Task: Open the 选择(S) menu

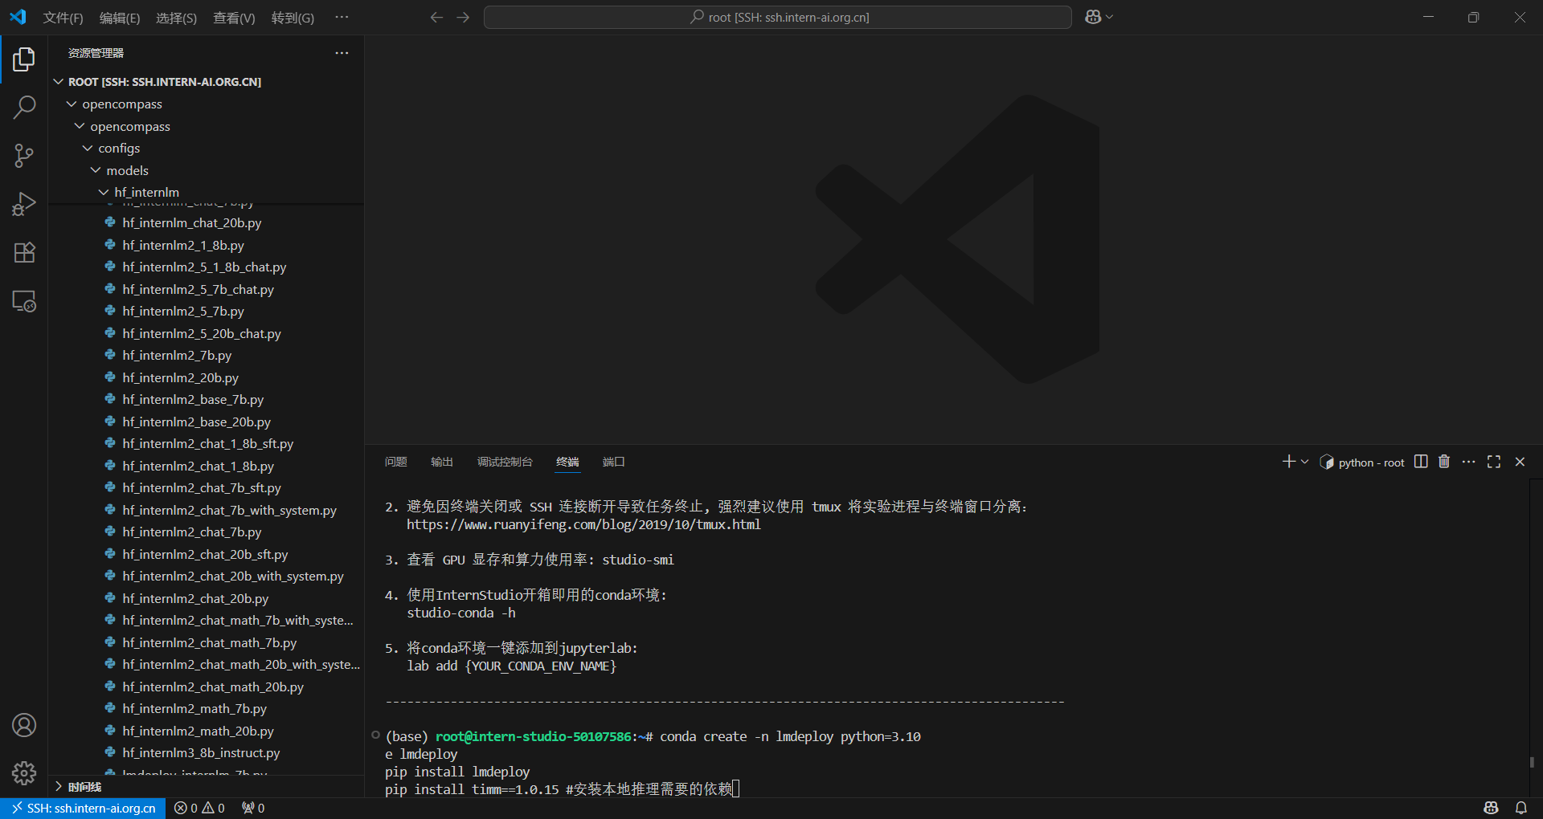Action: click(176, 18)
